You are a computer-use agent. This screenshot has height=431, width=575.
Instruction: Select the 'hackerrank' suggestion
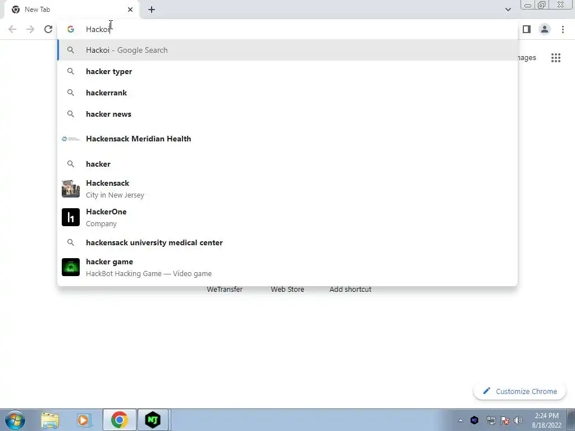tap(287, 93)
